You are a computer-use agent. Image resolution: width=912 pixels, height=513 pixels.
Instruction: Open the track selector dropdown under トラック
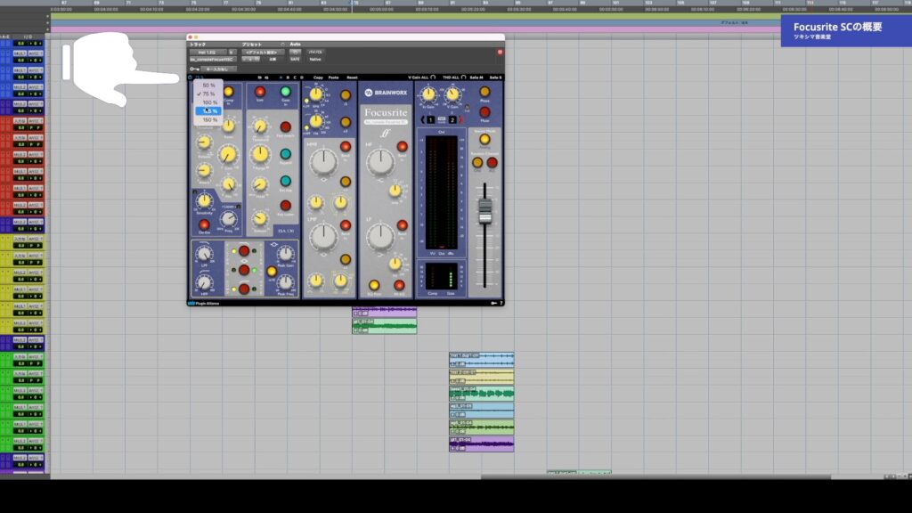point(208,53)
